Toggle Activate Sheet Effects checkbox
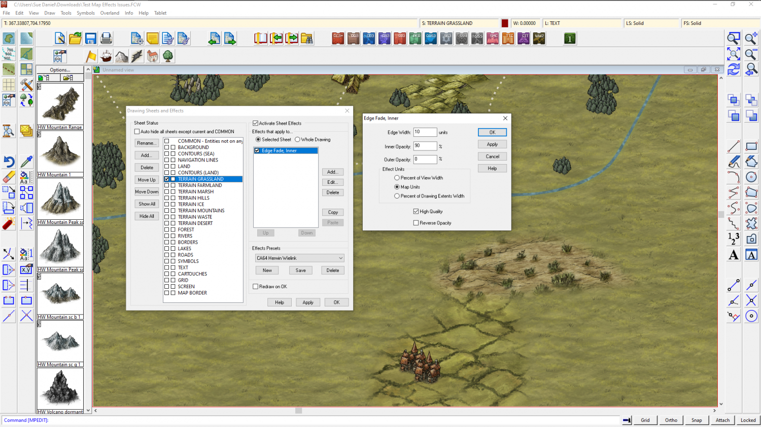Screen dimensions: 761x427 tap(256, 123)
